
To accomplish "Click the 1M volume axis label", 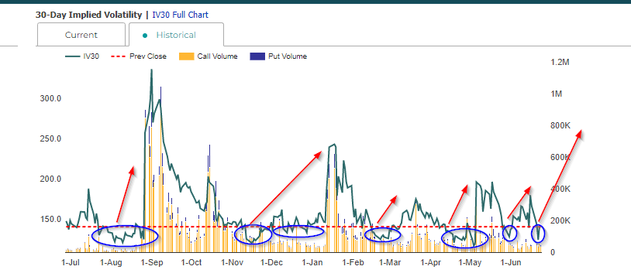I will pos(556,94).
